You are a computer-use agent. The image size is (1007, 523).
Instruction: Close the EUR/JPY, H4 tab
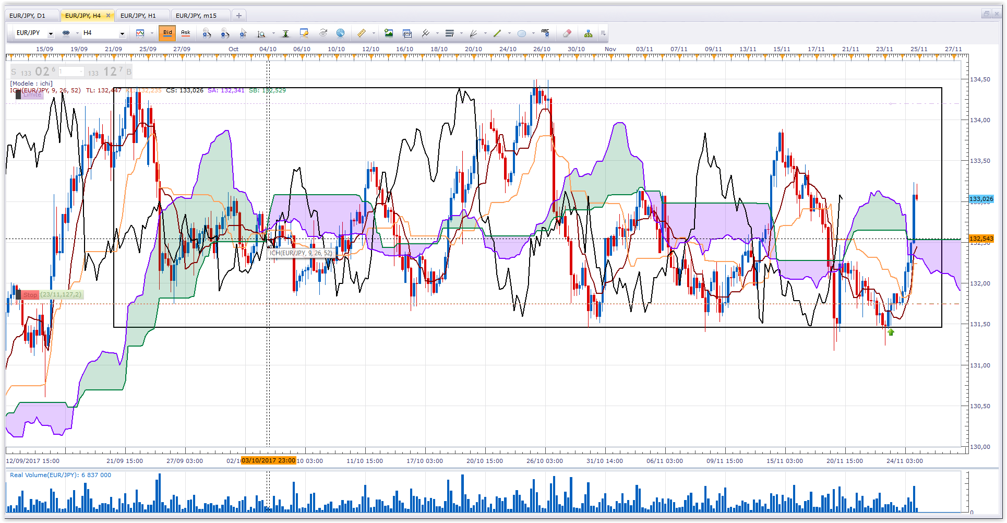(x=109, y=16)
